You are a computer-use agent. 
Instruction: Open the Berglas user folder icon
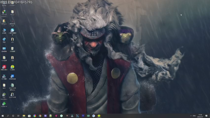4,22
